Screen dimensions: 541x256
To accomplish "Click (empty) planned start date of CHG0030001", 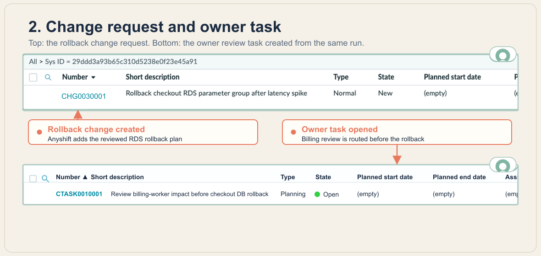I will coord(435,93).
